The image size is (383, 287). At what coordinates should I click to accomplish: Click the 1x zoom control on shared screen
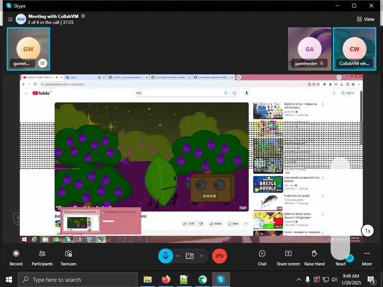368,231
